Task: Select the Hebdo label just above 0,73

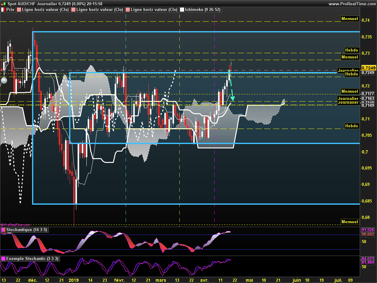Action: coord(351,50)
